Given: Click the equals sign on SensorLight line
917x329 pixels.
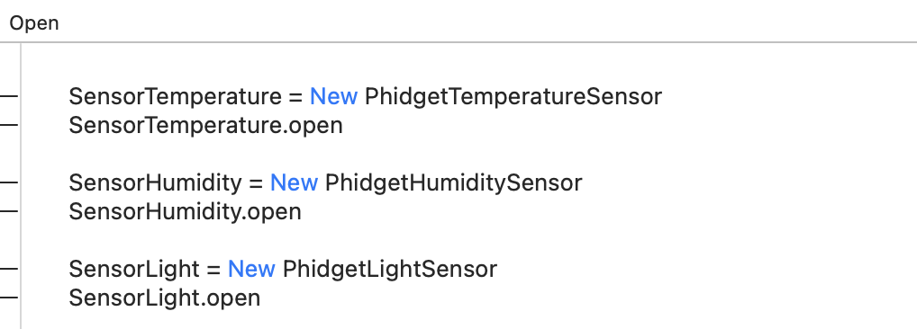Looking at the screenshot, I should pyautogui.click(x=213, y=270).
